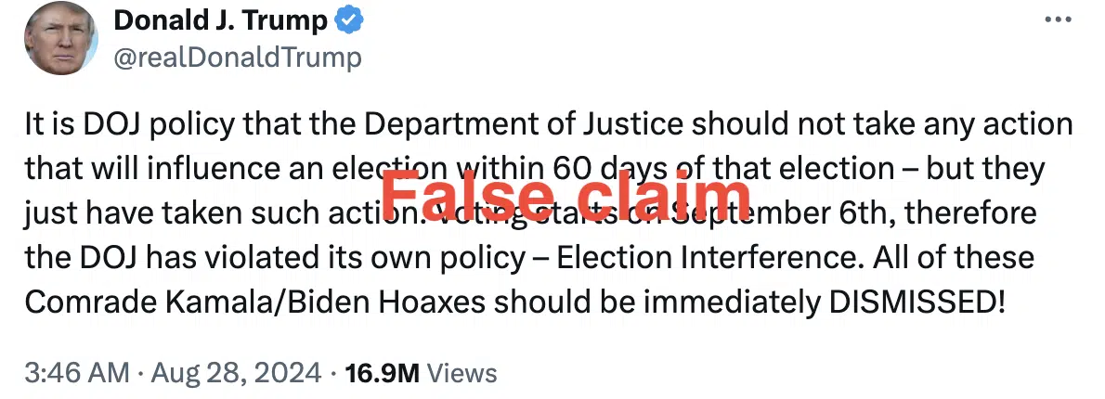
Task: Click the account's round profile picture
Action: [60, 38]
